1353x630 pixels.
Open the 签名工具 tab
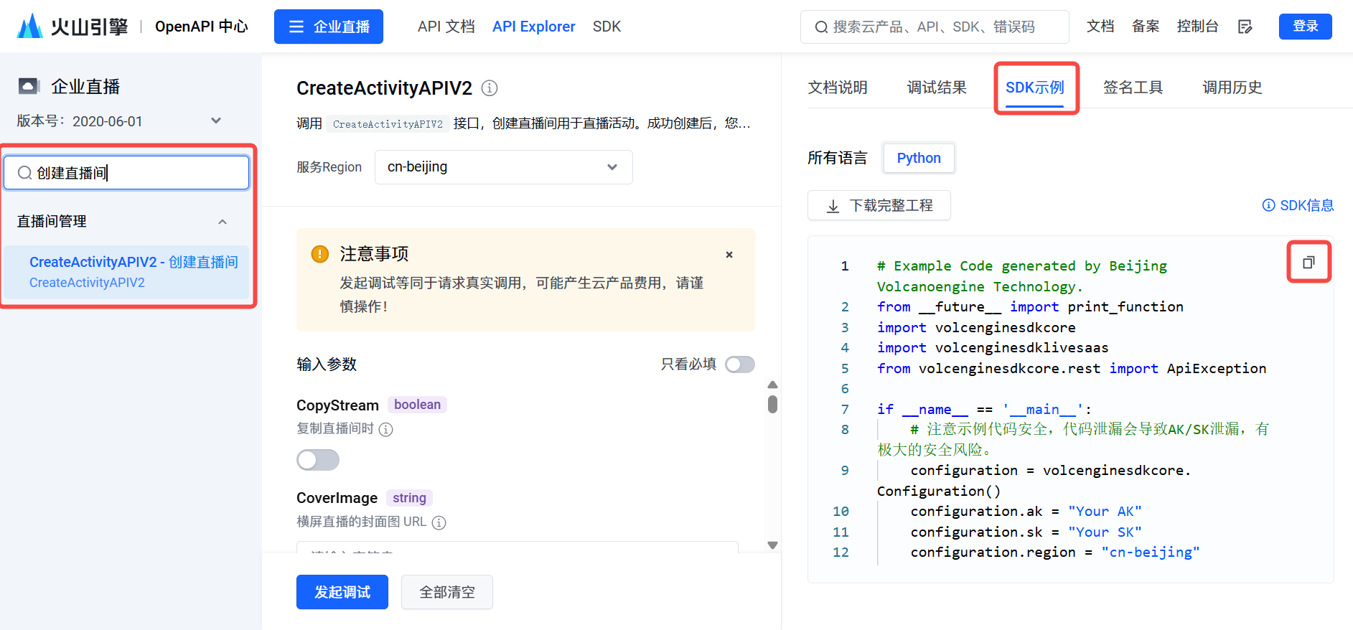pos(1133,88)
